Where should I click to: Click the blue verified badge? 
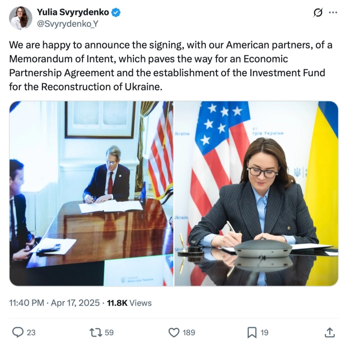click(x=116, y=13)
